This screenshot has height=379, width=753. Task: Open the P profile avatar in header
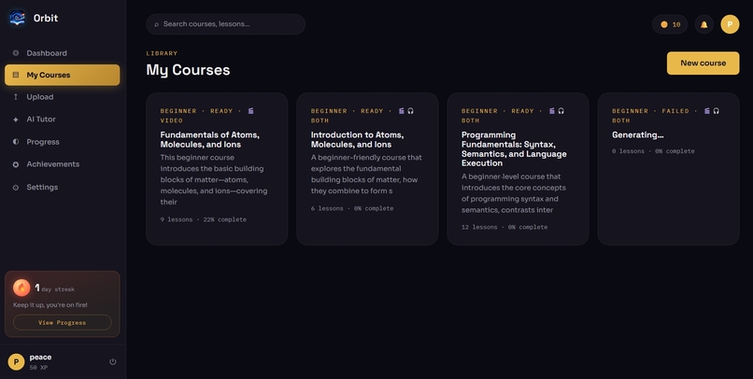pyautogui.click(x=730, y=24)
